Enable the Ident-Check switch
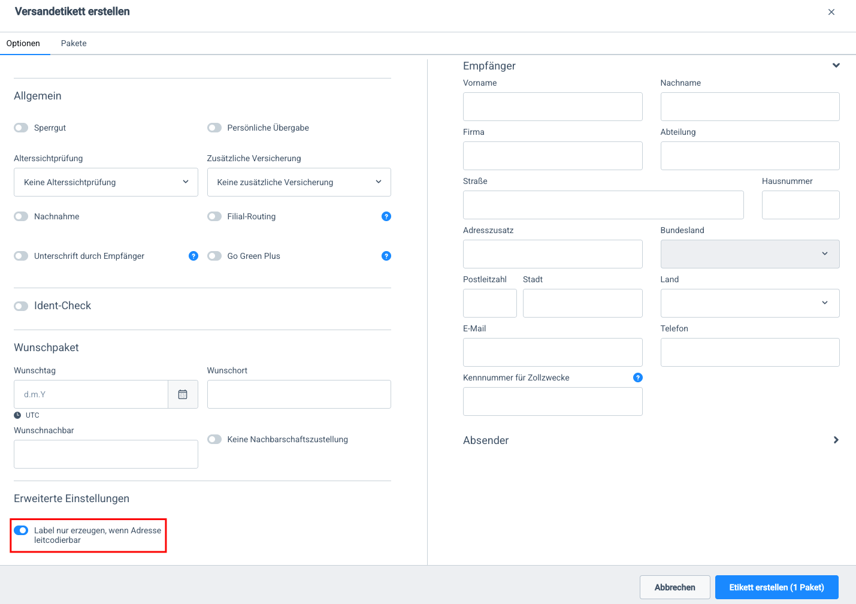Screen dimensions: 856x604 [21, 306]
